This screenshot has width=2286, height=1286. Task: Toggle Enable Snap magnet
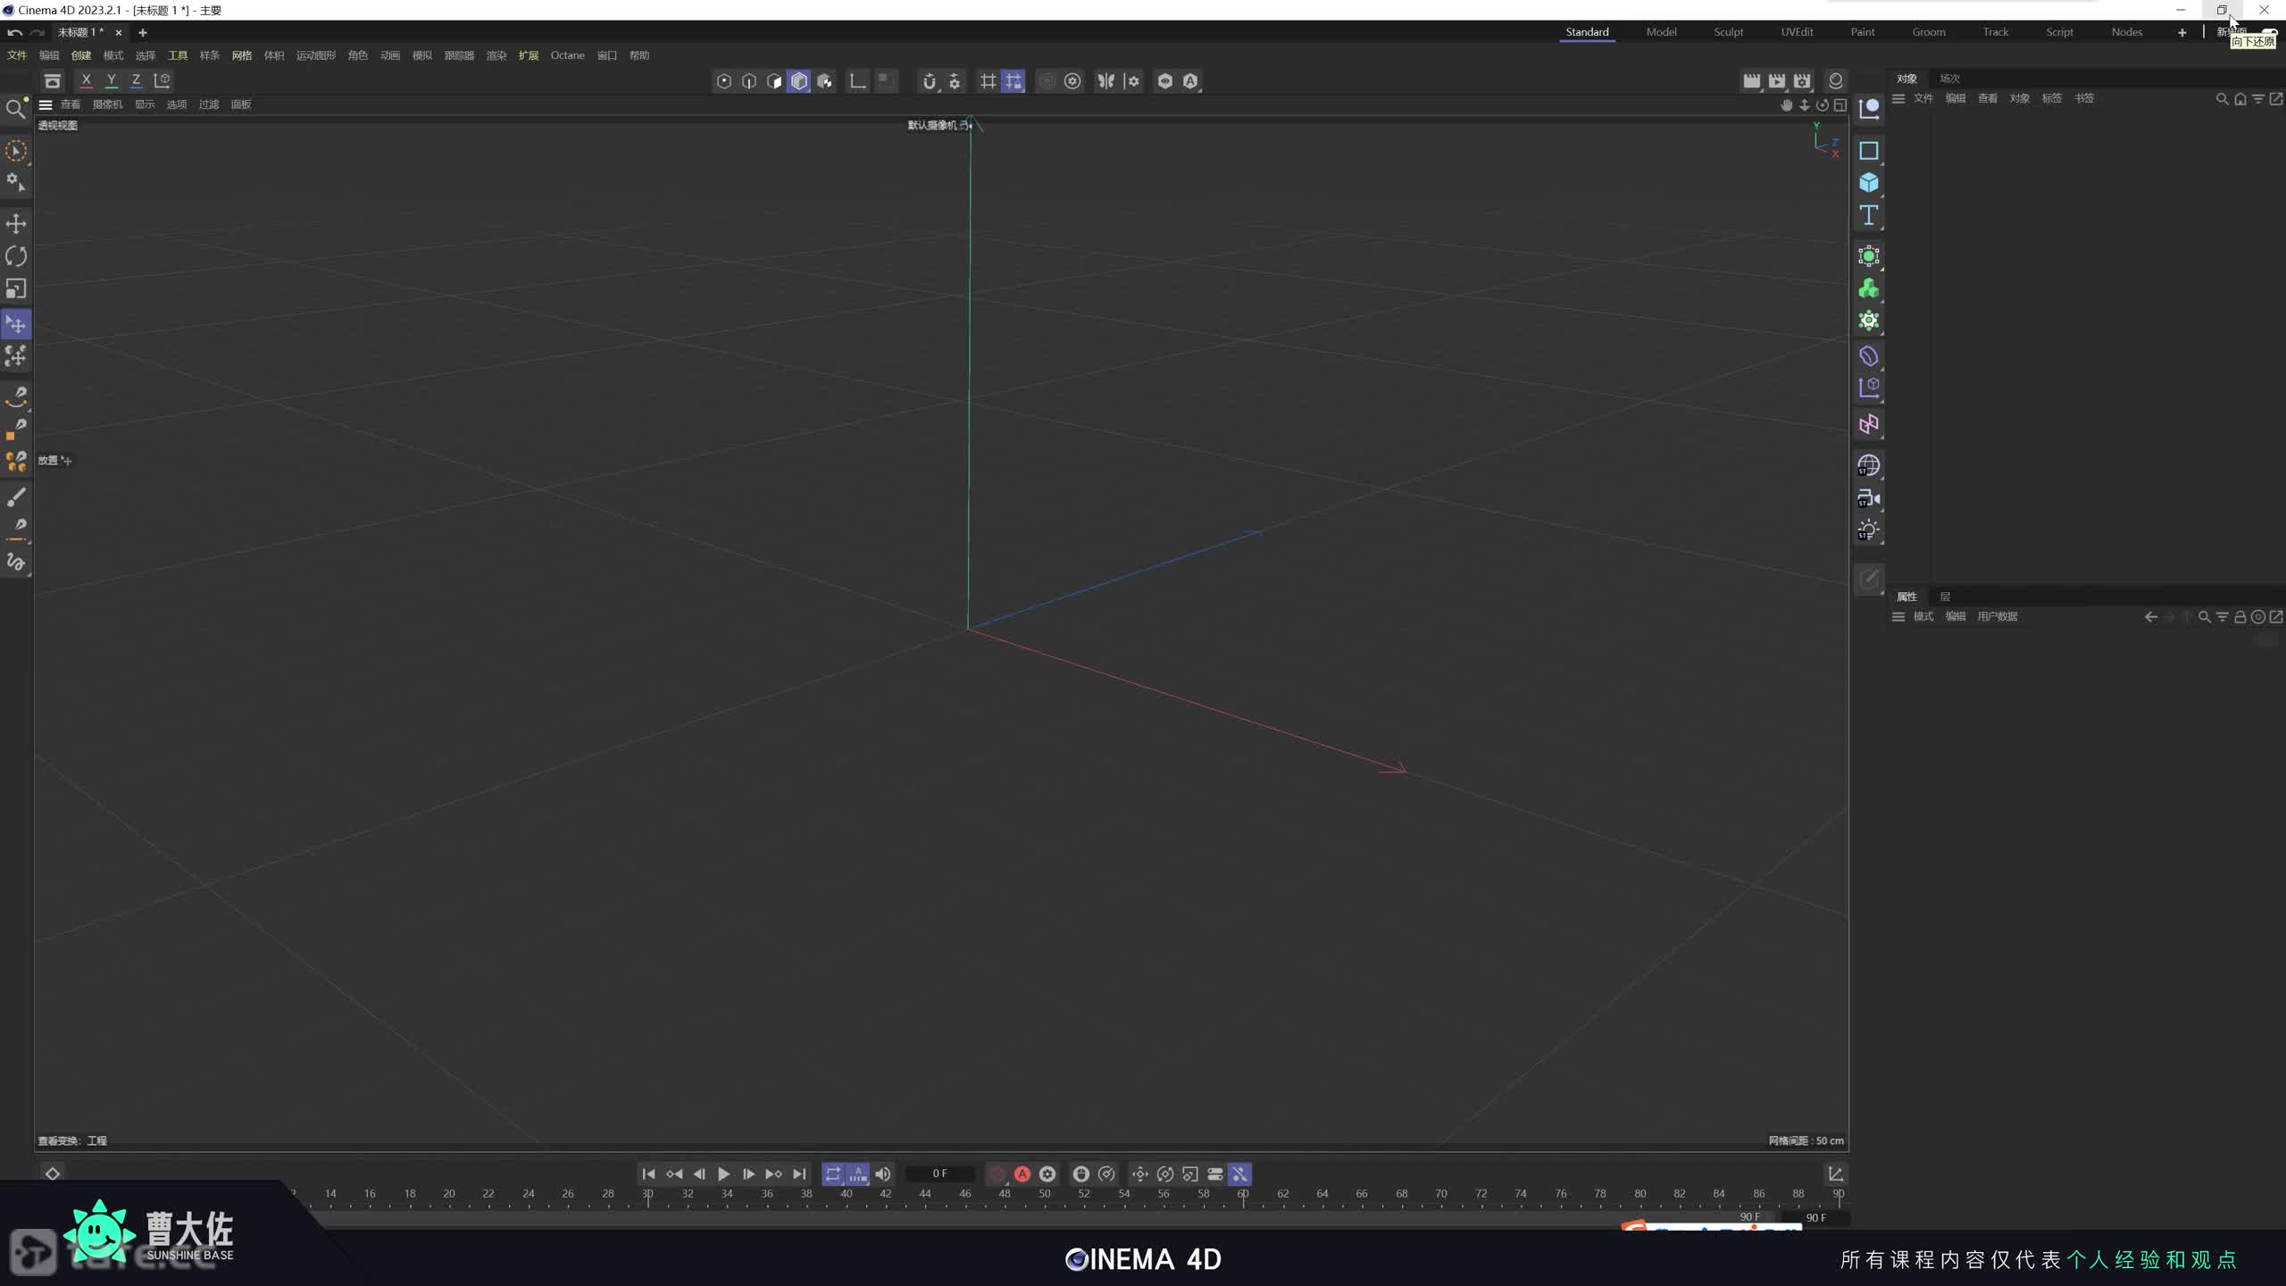929,81
